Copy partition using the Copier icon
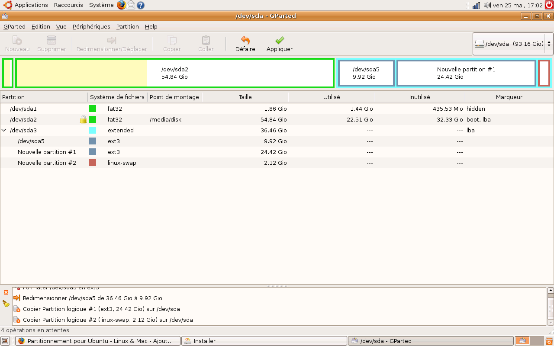The height and width of the screenshot is (346, 554). tap(171, 43)
